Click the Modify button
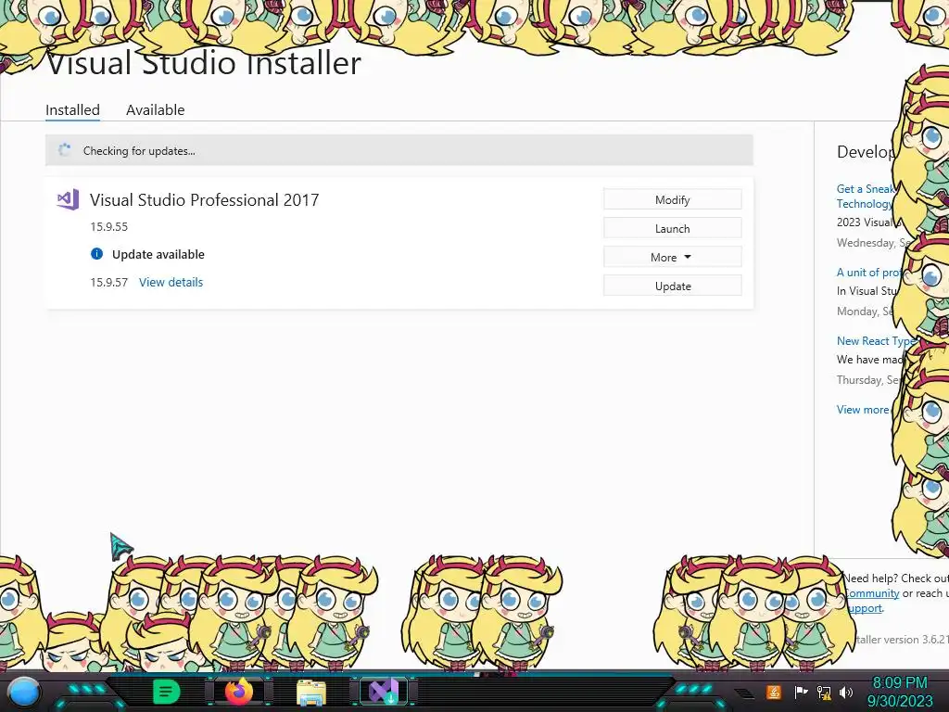Image resolution: width=949 pixels, height=712 pixels. 673,200
